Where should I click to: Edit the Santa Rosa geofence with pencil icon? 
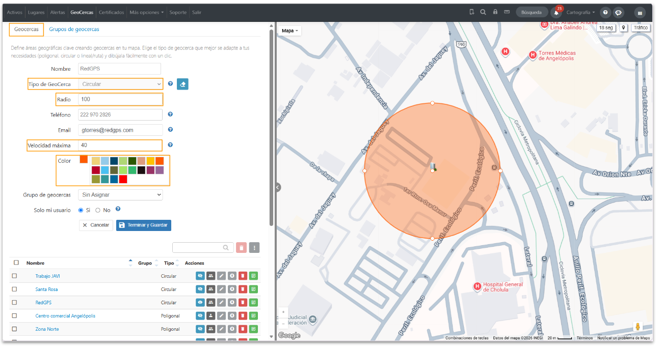221,289
